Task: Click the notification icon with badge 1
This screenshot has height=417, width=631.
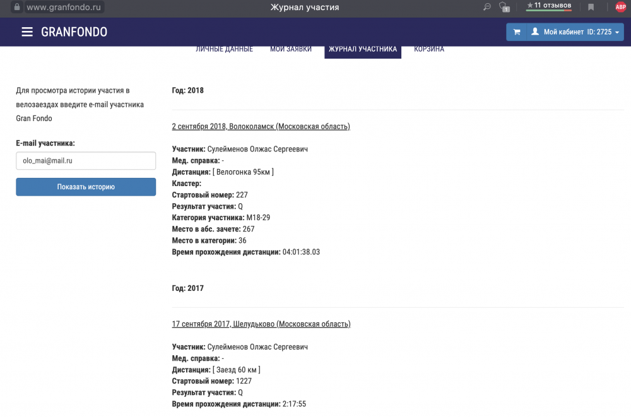Action: tap(504, 8)
